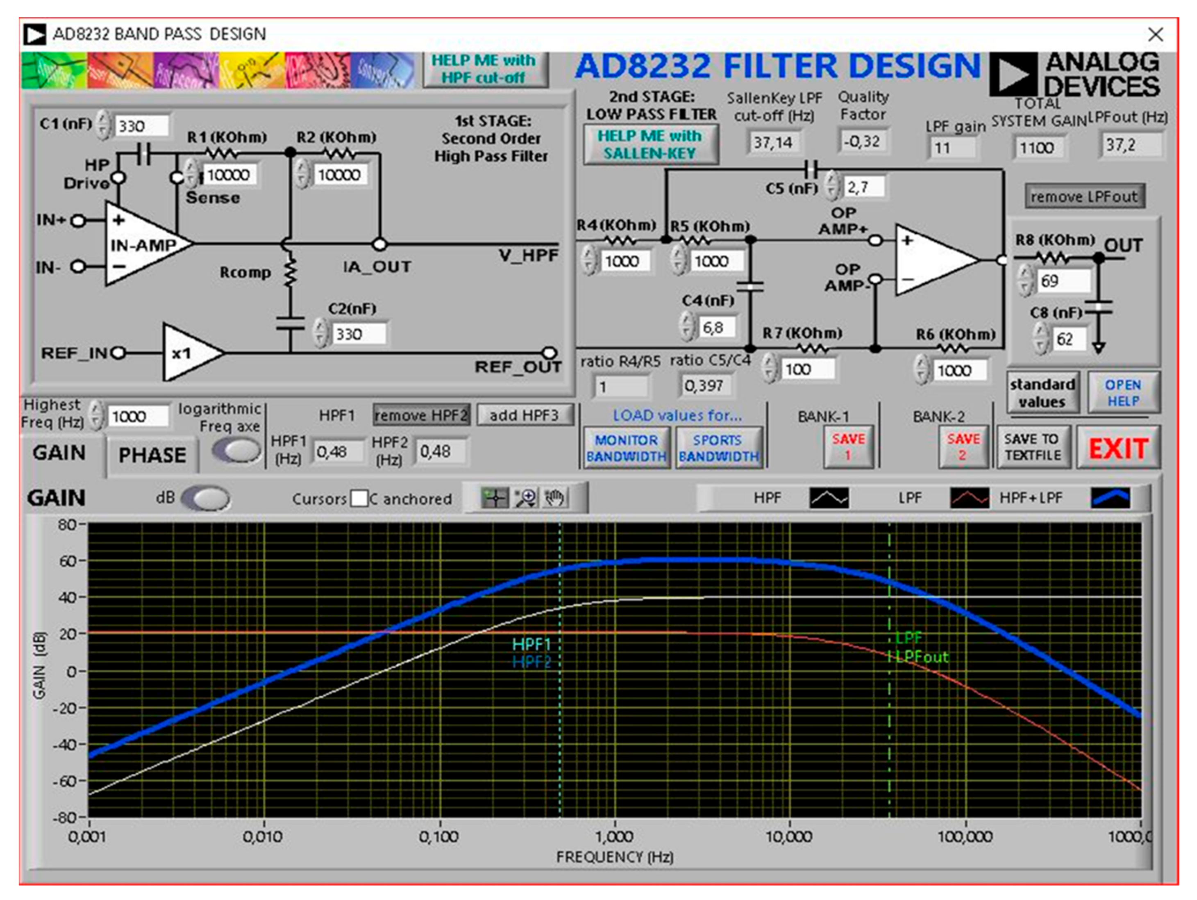Click the R1 (KOhm) stepper arrows

coord(191,174)
